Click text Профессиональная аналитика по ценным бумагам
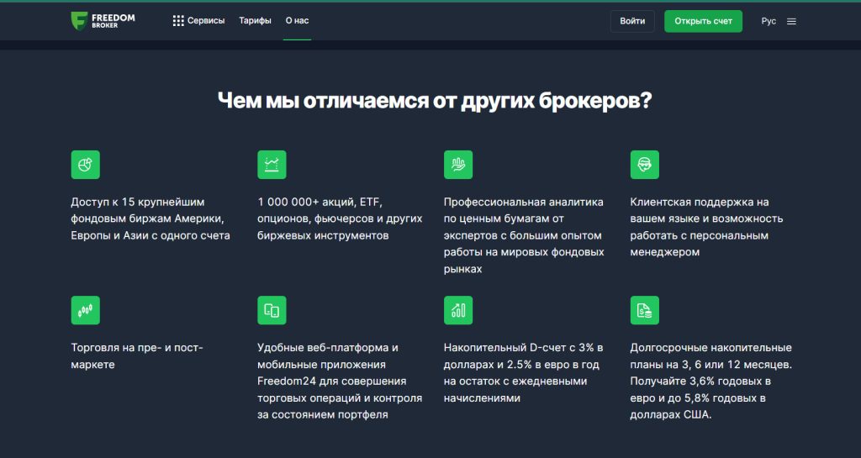Viewport: 861px width, 458px height. coord(524,235)
